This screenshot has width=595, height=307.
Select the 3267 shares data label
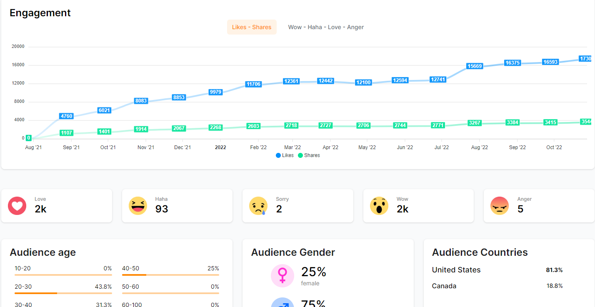tap(475, 123)
